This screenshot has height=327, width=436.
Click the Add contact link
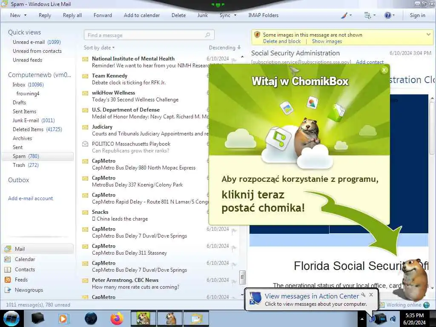point(370,62)
